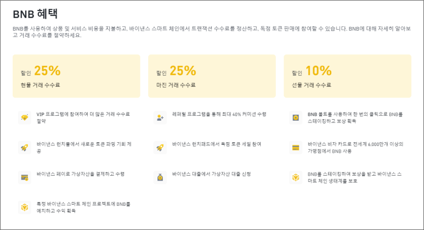Click the referral program person icon
Image resolution: width=424 pixels, height=230 pixels.
(x=160, y=117)
